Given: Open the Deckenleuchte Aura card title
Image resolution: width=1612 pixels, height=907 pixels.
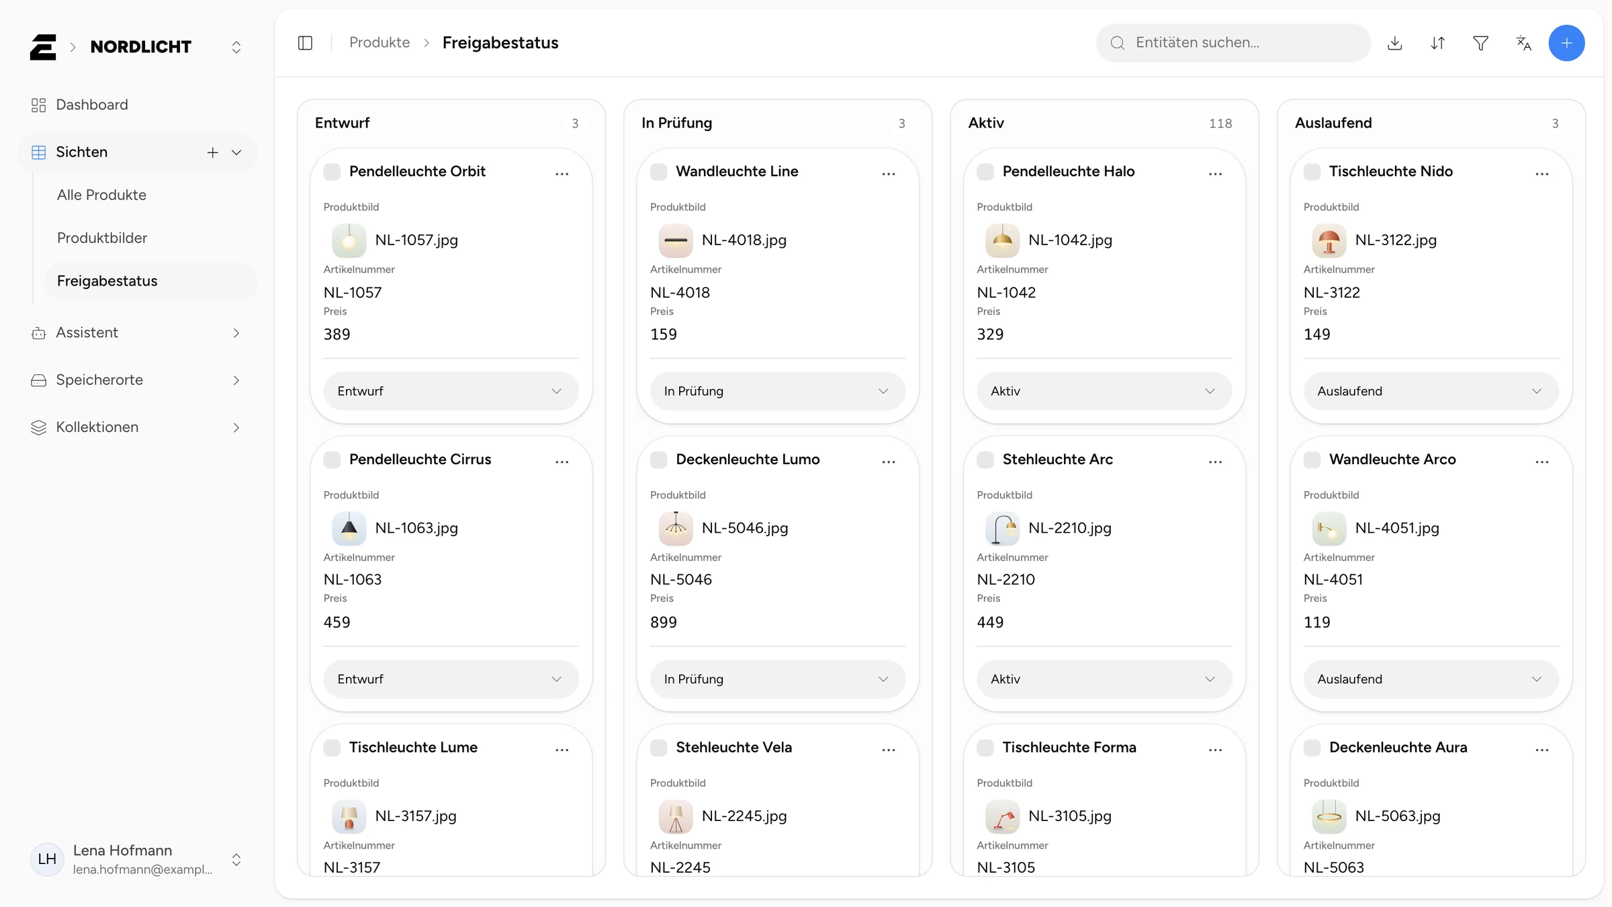Looking at the screenshot, I should (1398, 748).
